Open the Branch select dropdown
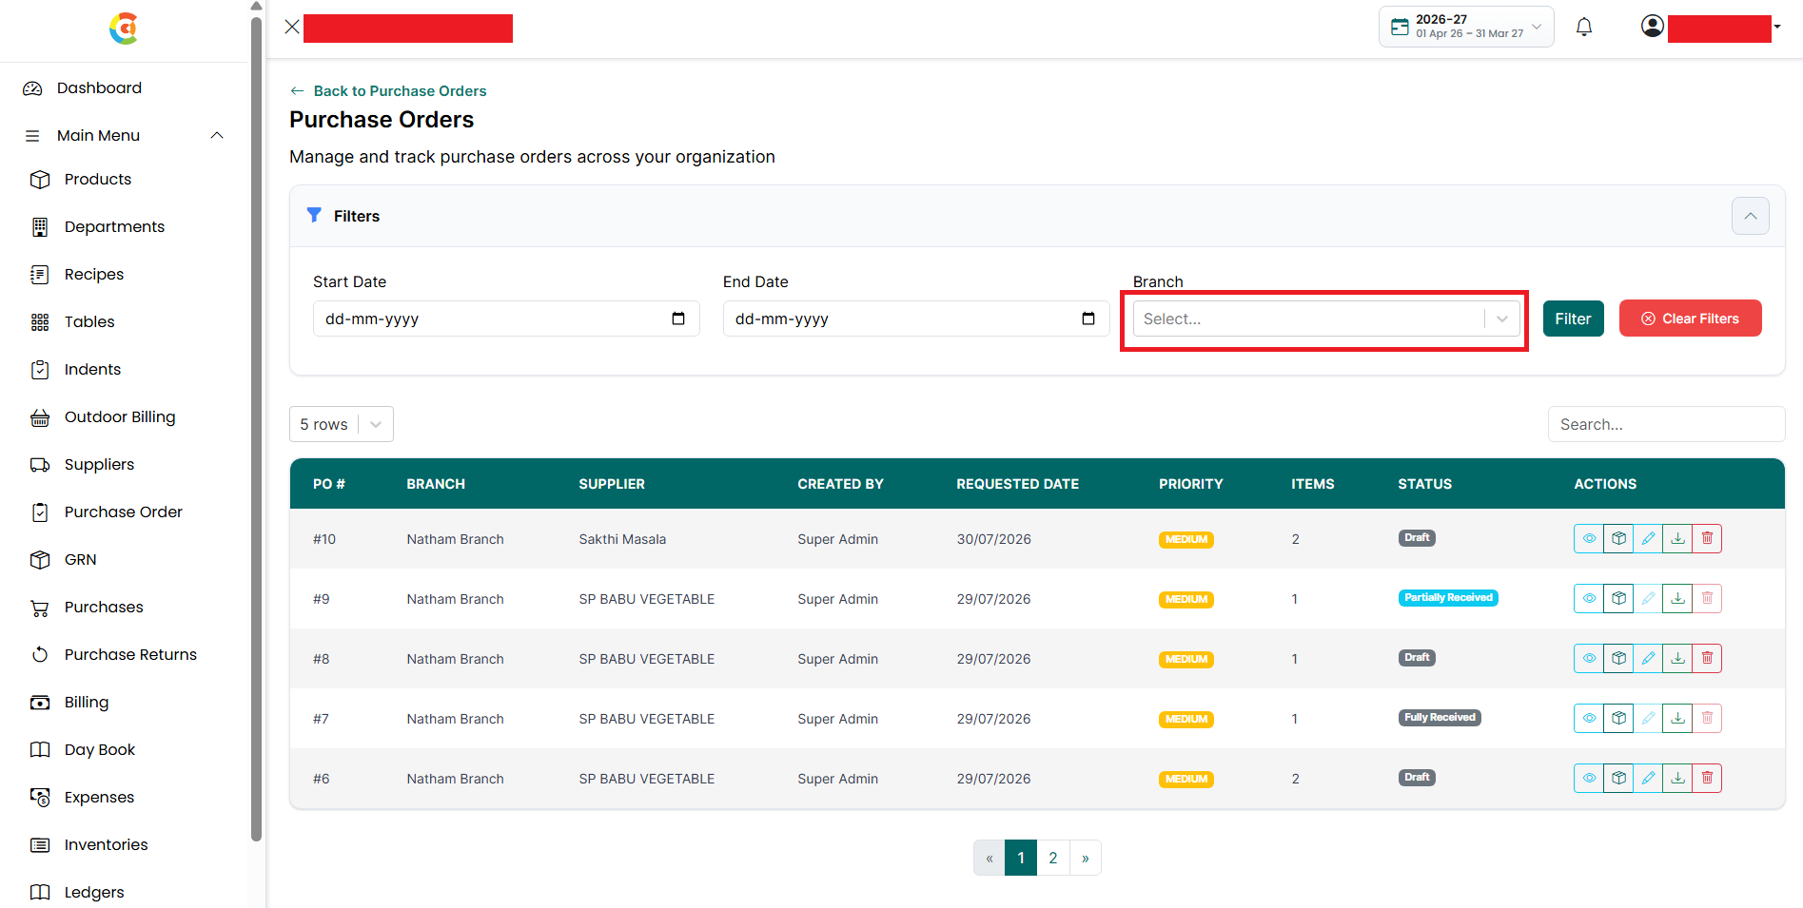This screenshot has height=908, width=1803. (1326, 319)
